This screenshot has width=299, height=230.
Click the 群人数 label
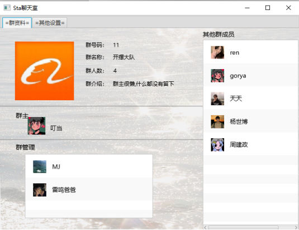95,71
